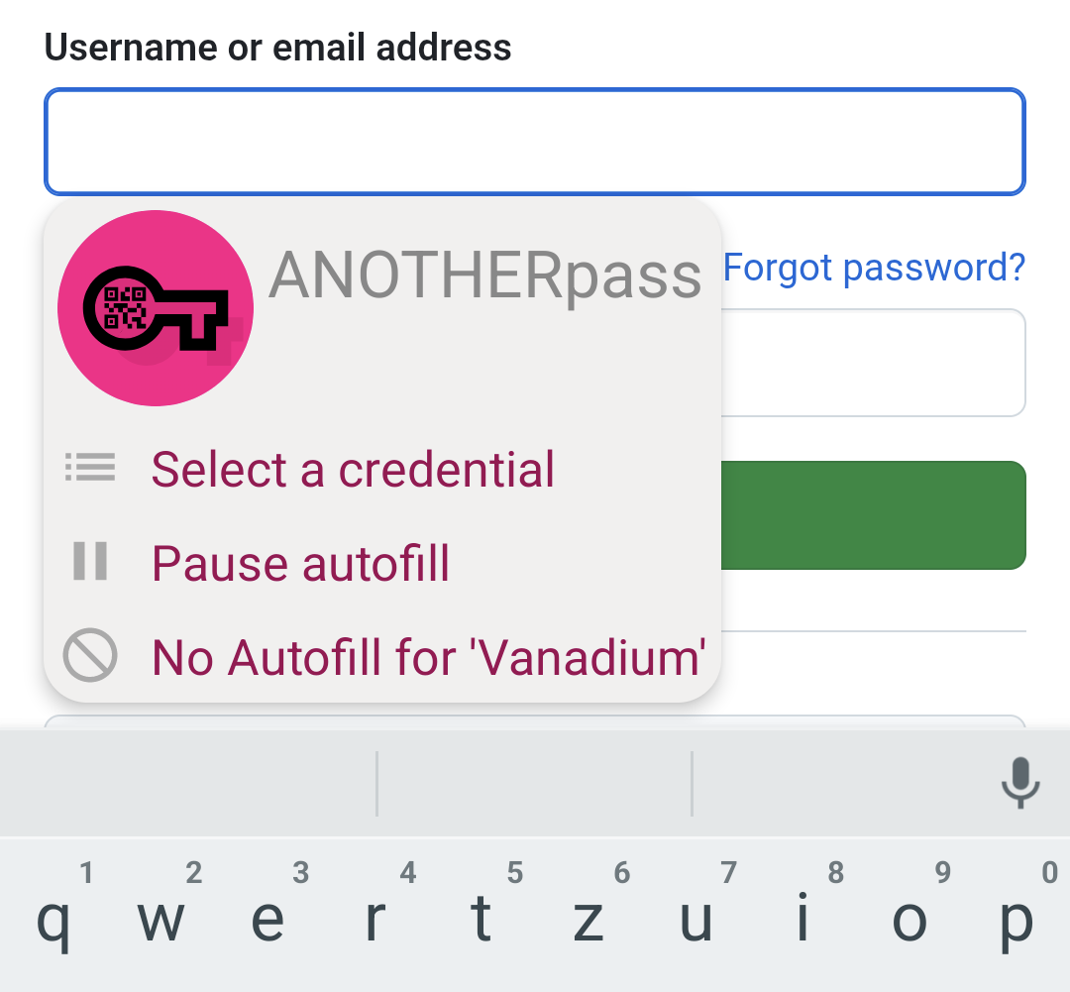This screenshot has width=1070, height=992.
Task: Tap the middle keyboard suggestion slot
Action: pos(534,783)
